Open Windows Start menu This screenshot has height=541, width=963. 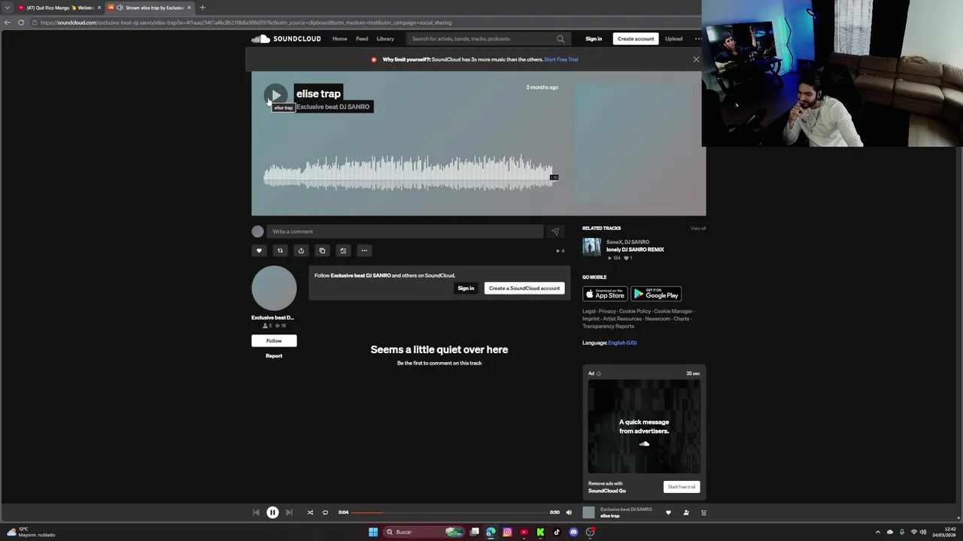(x=373, y=532)
